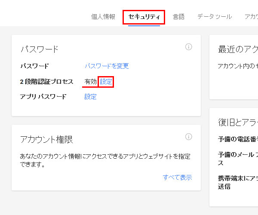Open the 個人情報 tab

(103, 17)
